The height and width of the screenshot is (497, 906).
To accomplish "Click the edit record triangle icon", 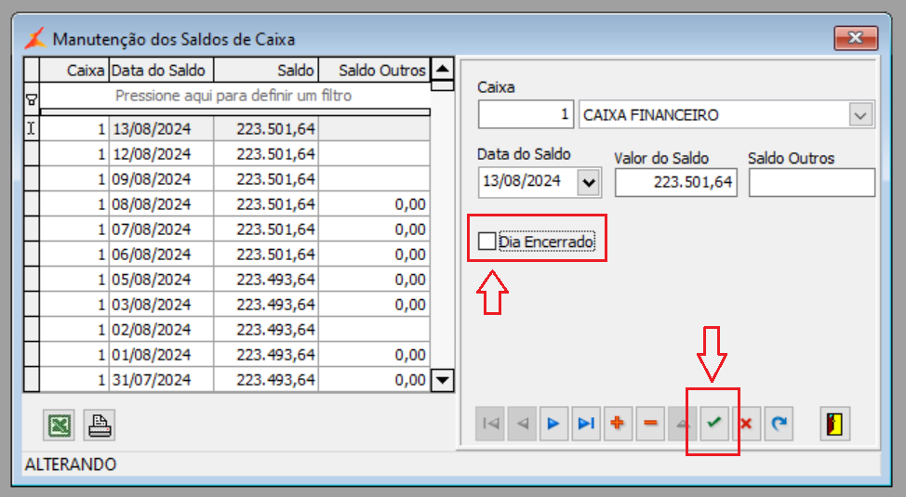I will [x=683, y=424].
